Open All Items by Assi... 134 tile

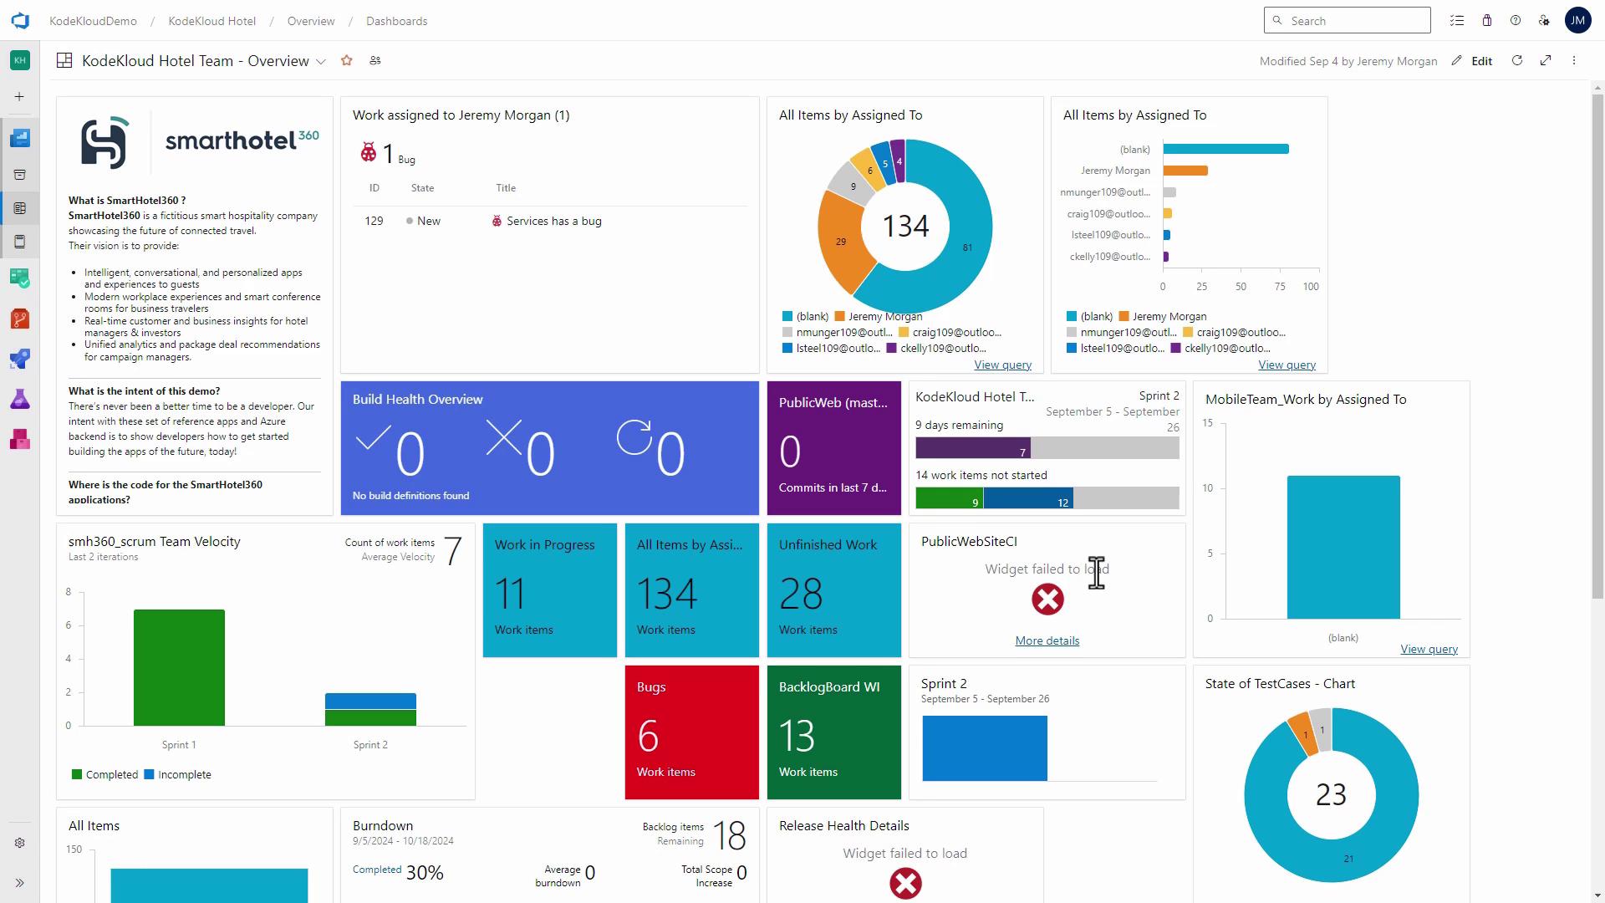point(692,590)
